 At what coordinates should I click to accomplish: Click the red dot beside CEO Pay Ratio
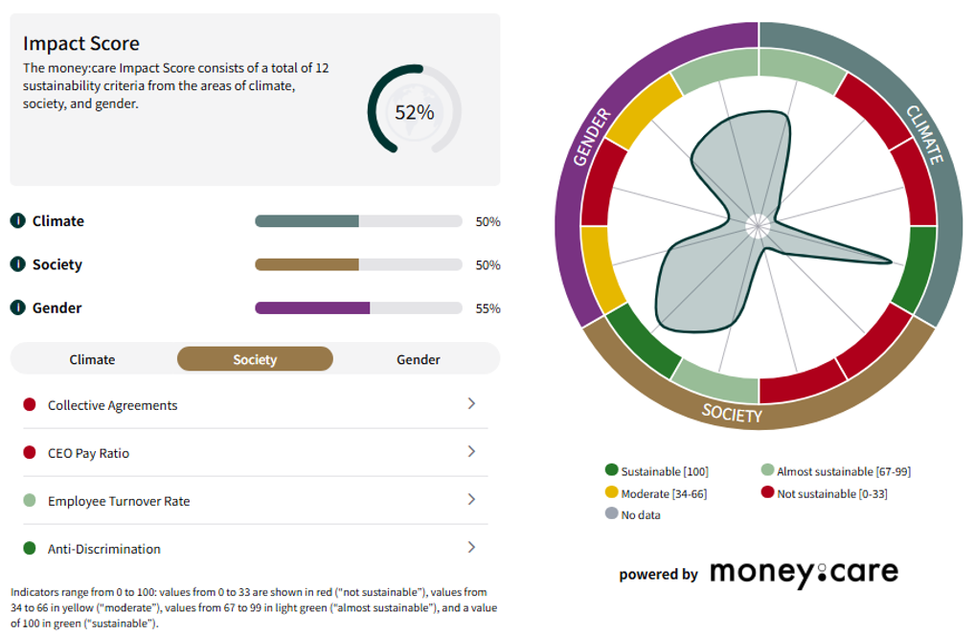tap(30, 453)
